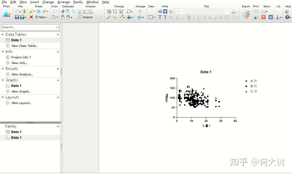
Task: Open the New sheet dropdown
Action: (x=46, y=17)
